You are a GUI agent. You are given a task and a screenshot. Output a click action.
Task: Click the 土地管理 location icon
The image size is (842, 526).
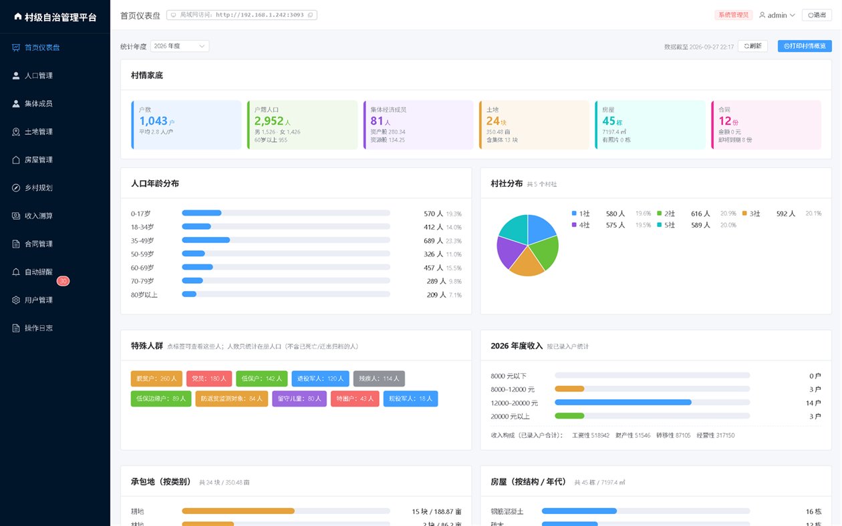click(x=16, y=132)
